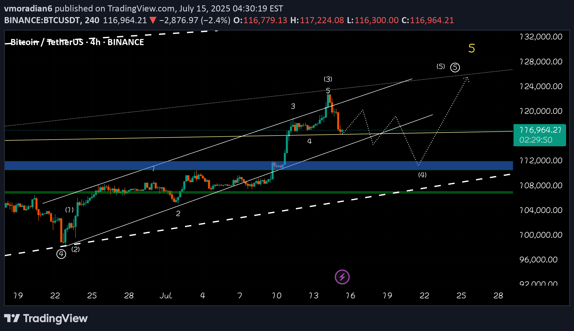
Task: Click the TradingView.com text in header
Action: [x=141, y=9]
